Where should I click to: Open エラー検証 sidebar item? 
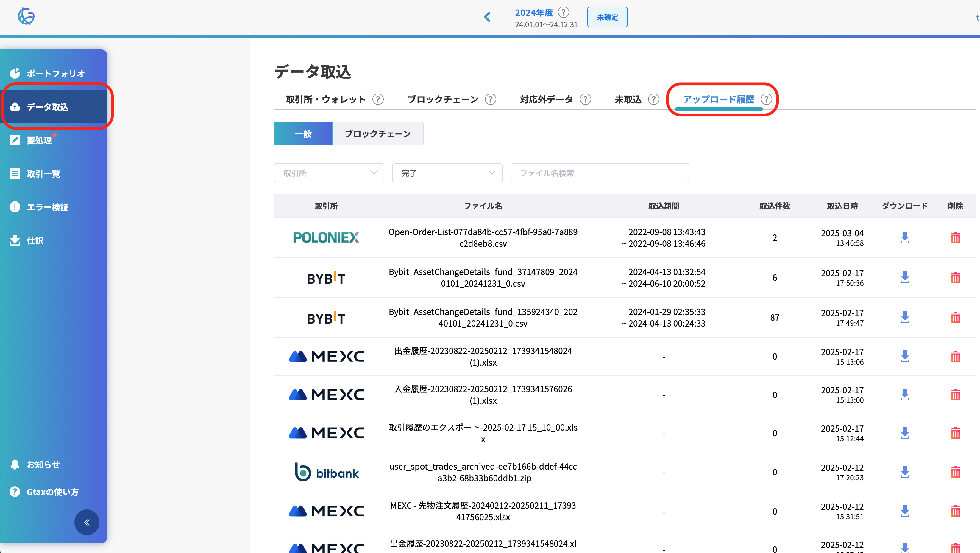[x=54, y=207]
